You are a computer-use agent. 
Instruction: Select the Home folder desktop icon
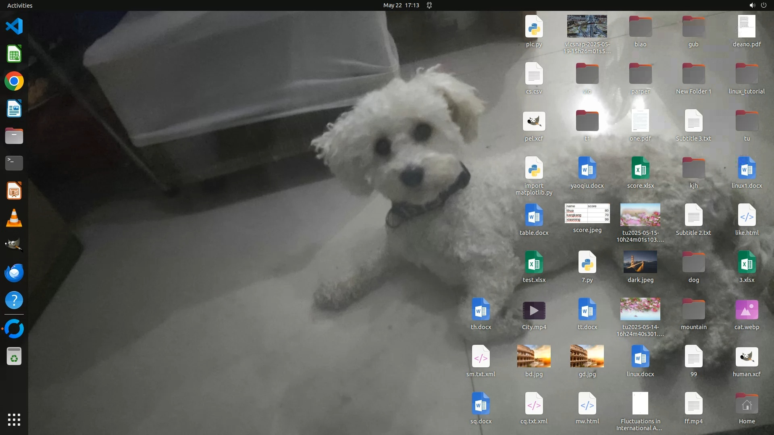[747, 404]
